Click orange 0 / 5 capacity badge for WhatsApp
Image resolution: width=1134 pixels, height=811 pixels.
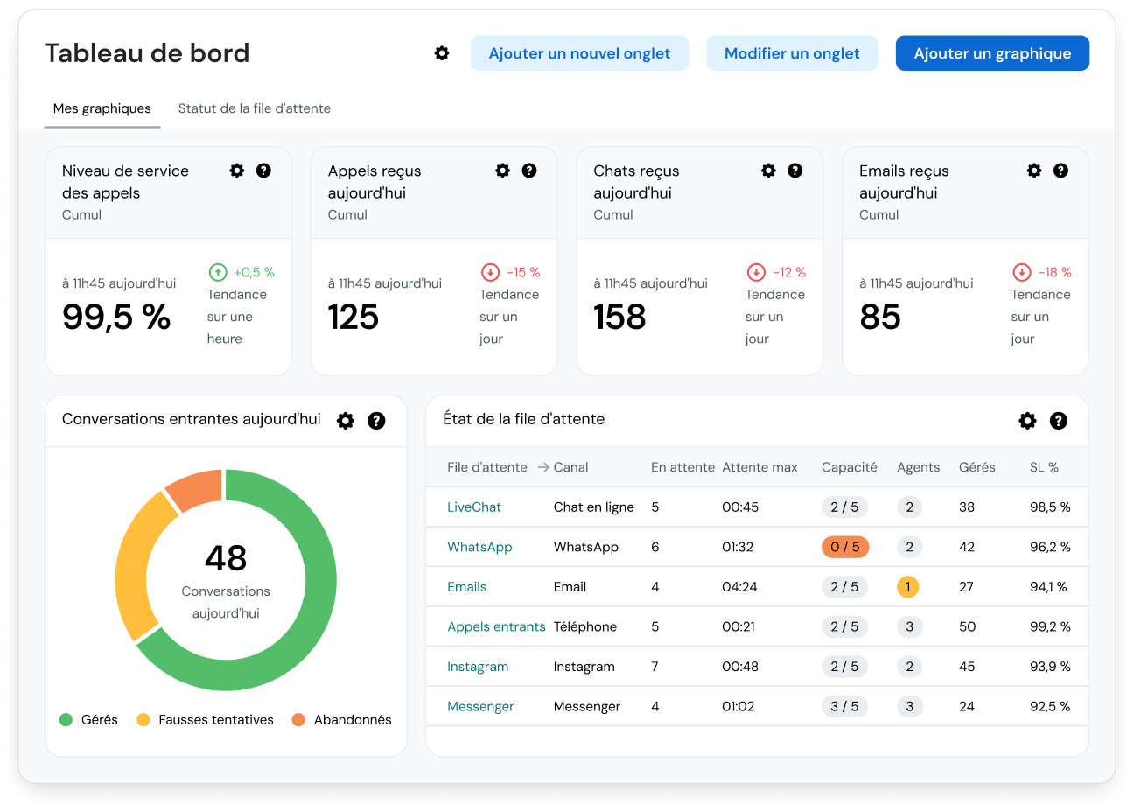845,547
